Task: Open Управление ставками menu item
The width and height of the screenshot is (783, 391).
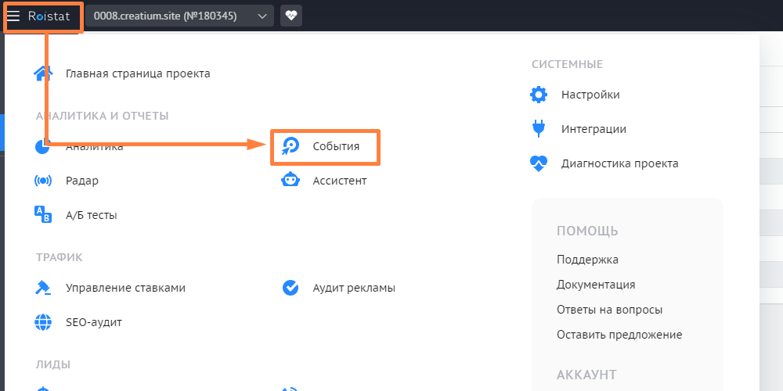Action: tap(125, 288)
